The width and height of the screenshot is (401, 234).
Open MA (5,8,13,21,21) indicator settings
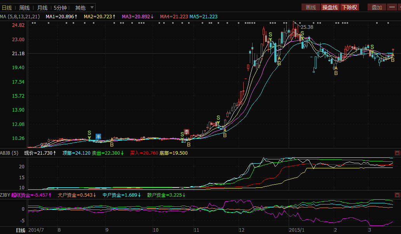click(x=20, y=17)
